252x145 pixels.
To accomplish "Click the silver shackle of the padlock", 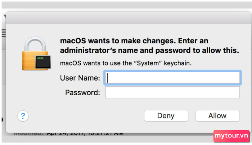I will coord(35,43).
